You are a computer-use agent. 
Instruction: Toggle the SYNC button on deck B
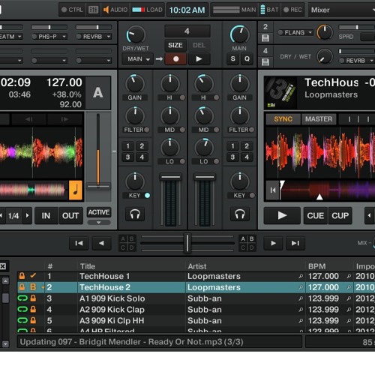pyautogui.click(x=283, y=119)
